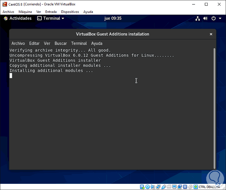Screen dimensions: 226x190
Task: Open the Máquina menu
Action: 25,12
